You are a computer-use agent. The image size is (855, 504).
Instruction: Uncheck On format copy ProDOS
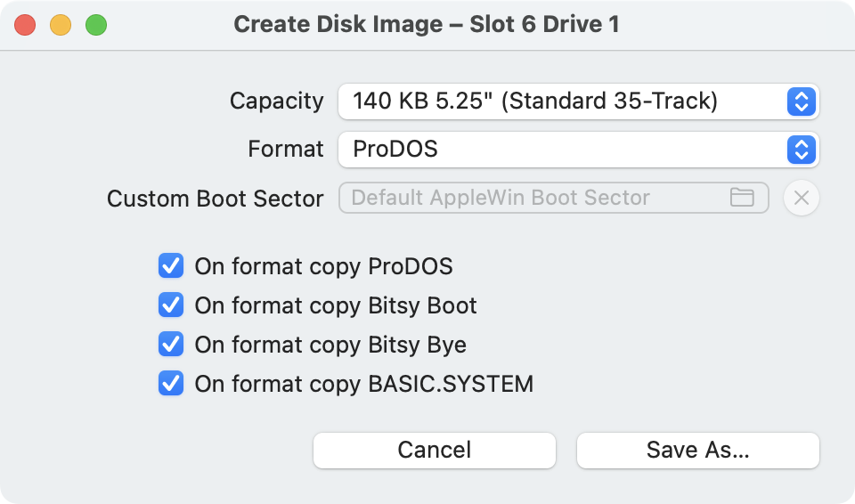pos(171,265)
